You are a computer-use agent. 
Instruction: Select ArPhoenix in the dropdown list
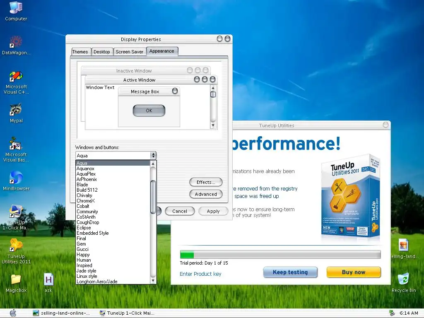(113, 179)
